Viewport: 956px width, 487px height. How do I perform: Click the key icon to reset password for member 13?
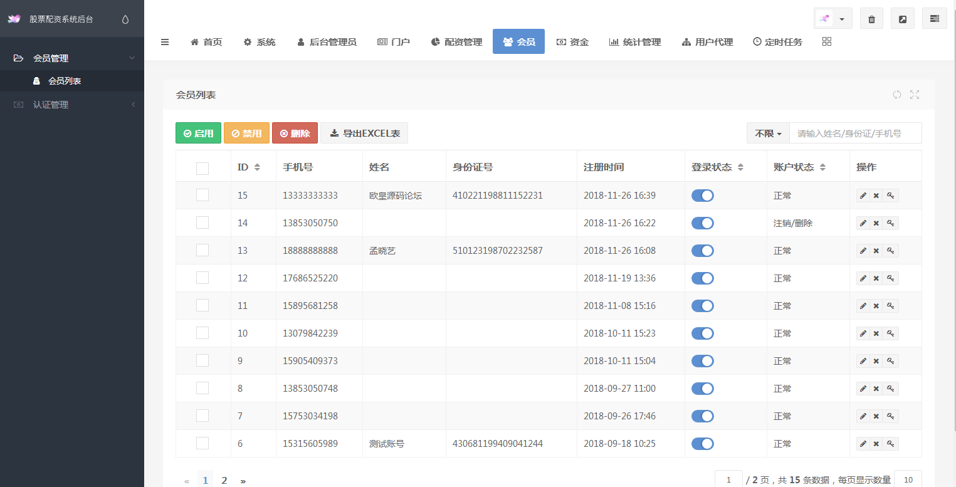pyautogui.click(x=890, y=250)
